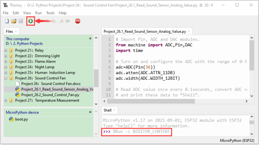Viewport: 259px width, 145px height.
Task: Click the Files tree vertical scrollbar thumb
Action: [96, 78]
